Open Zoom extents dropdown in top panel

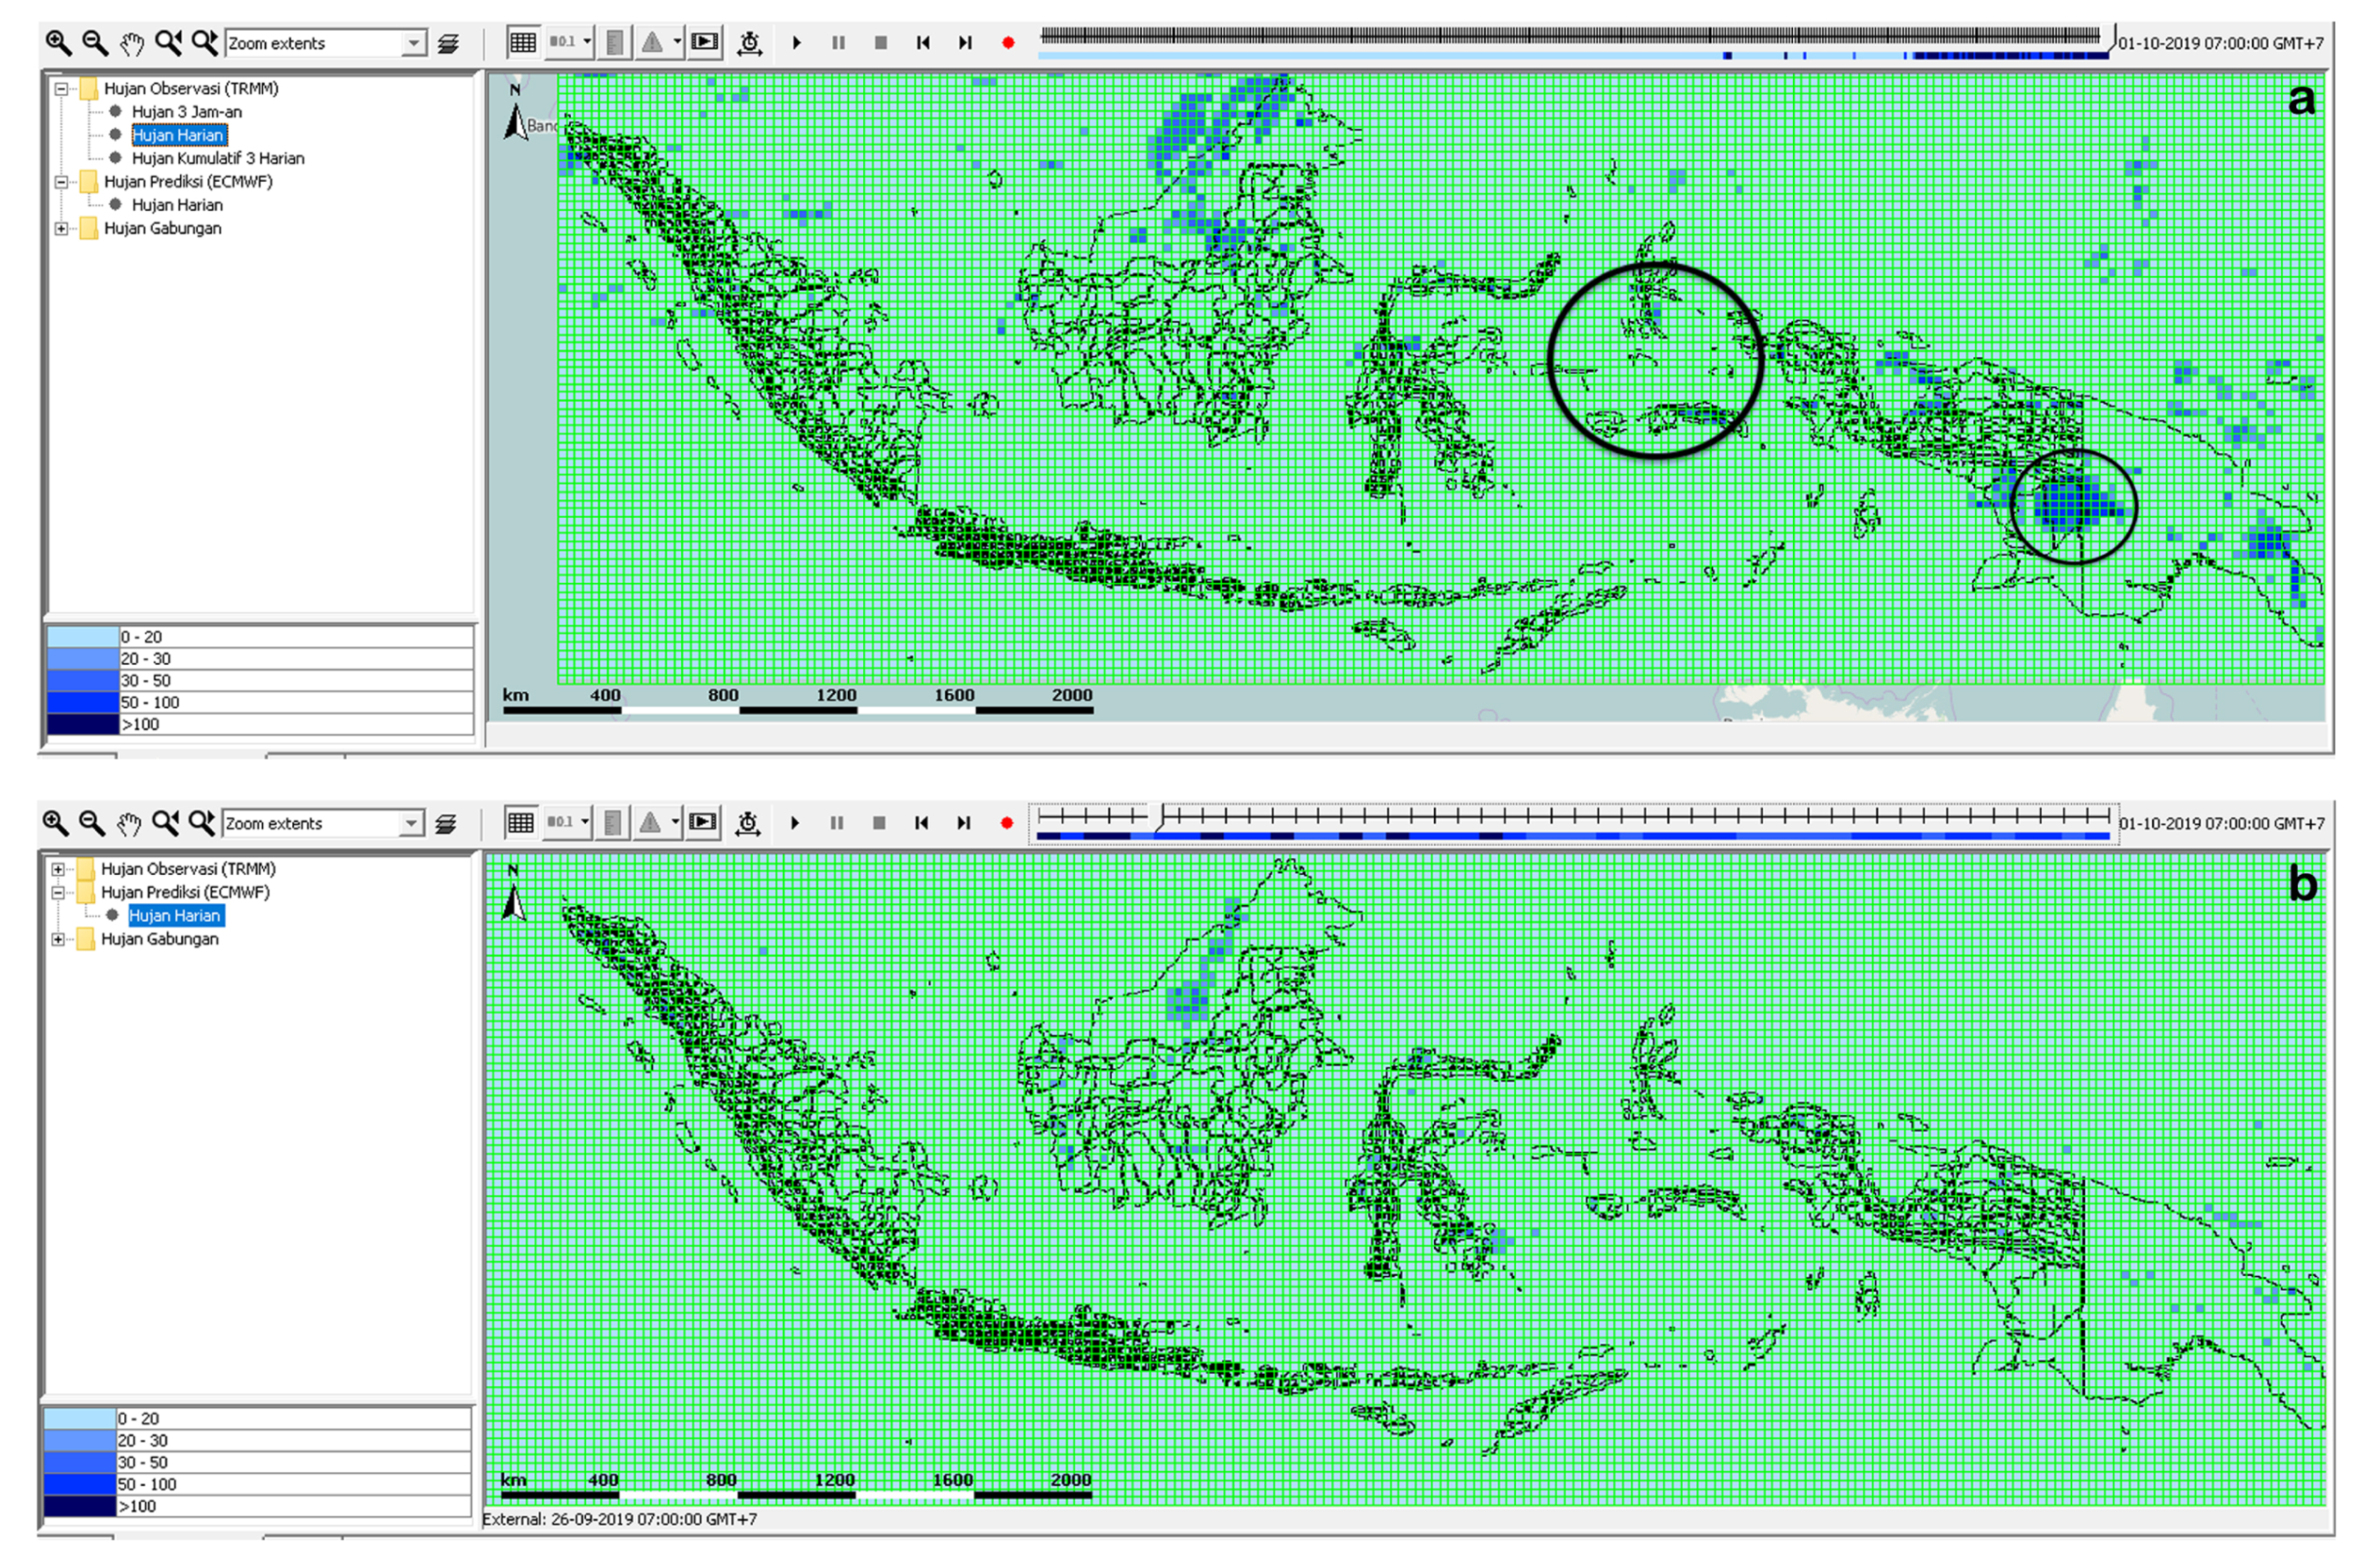[x=413, y=43]
